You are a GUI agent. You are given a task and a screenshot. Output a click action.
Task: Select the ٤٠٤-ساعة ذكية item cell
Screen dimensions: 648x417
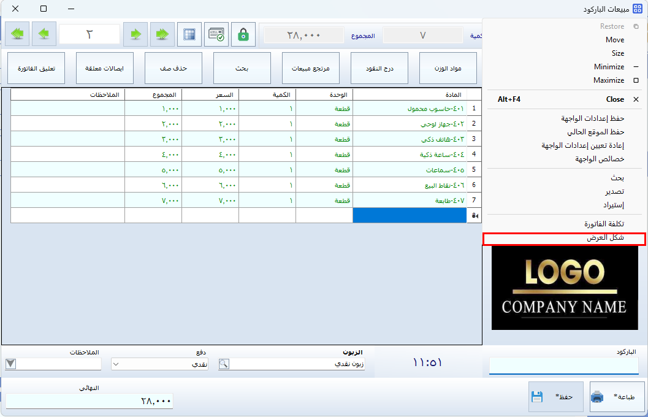tap(410, 155)
